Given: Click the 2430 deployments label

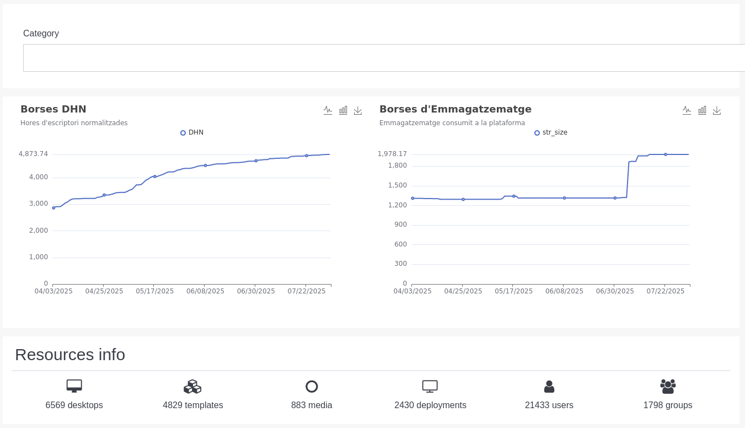Looking at the screenshot, I should coord(430,405).
